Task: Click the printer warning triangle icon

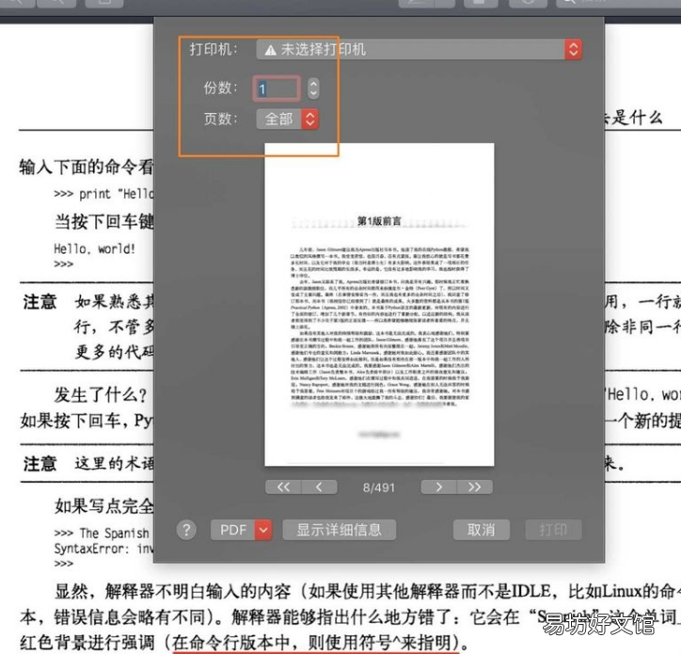Action: point(271,51)
